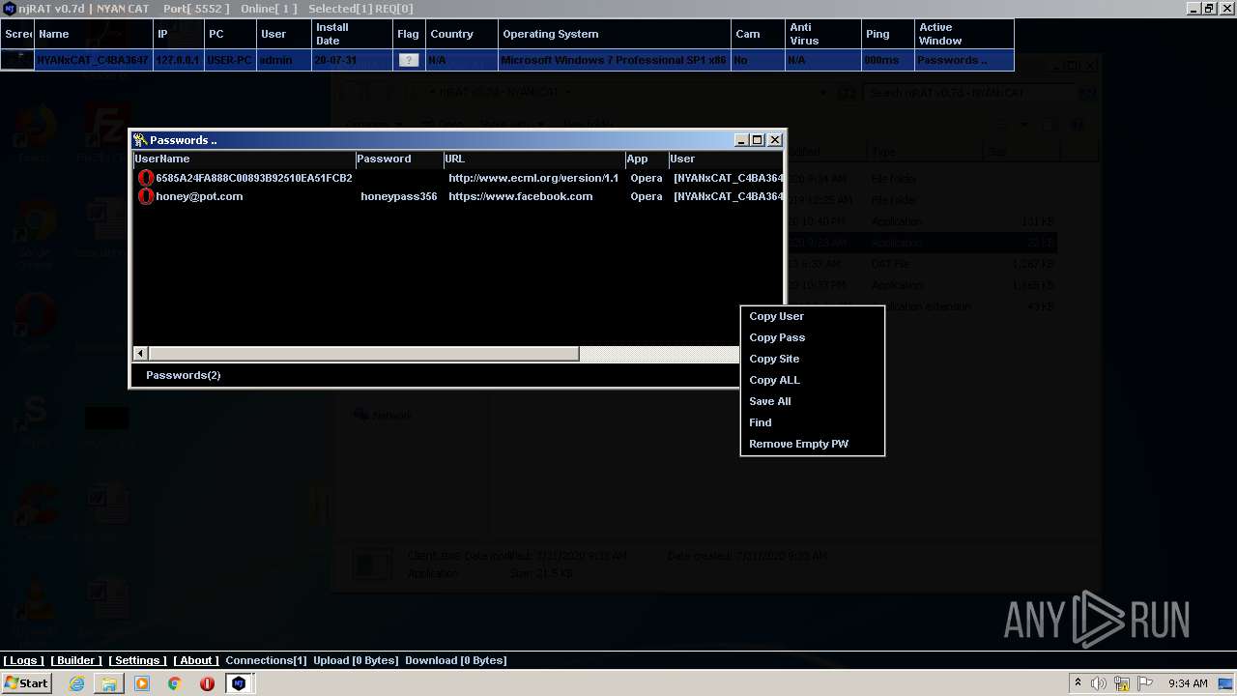Sort passwords by the UserName column header
Image resolution: width=1237 pixels, height=696 pixels.
pos(244,159)
